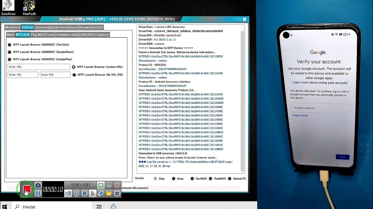Select the green recording region icon

(101, 185)
